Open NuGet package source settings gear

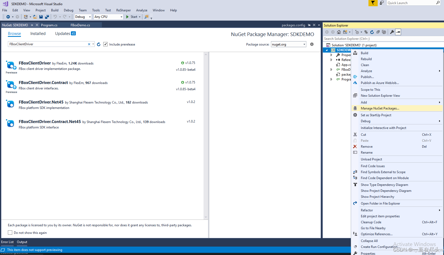(x=312, y=44)
